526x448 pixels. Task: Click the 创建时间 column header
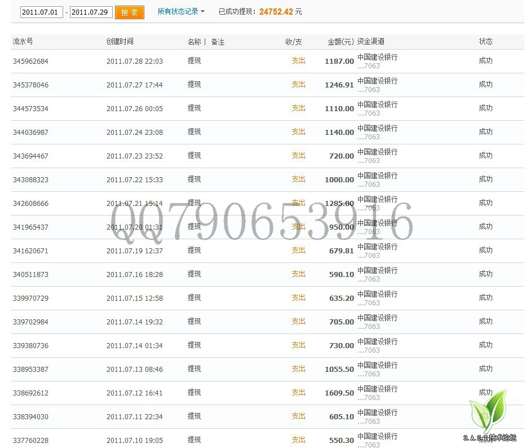[x=120, y=42]
